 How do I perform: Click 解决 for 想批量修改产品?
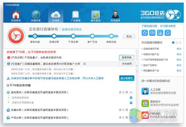pyautogui.click(x=179, y=71)
